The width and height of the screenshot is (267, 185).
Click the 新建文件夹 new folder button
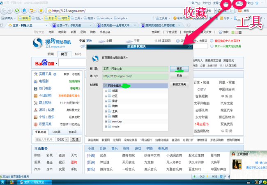(x=180, y=84)
